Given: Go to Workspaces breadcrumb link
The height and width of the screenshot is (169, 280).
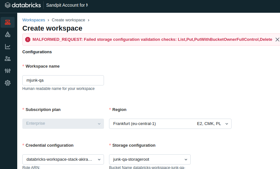Looking at the screenshot, I should [x=33, y=20].
